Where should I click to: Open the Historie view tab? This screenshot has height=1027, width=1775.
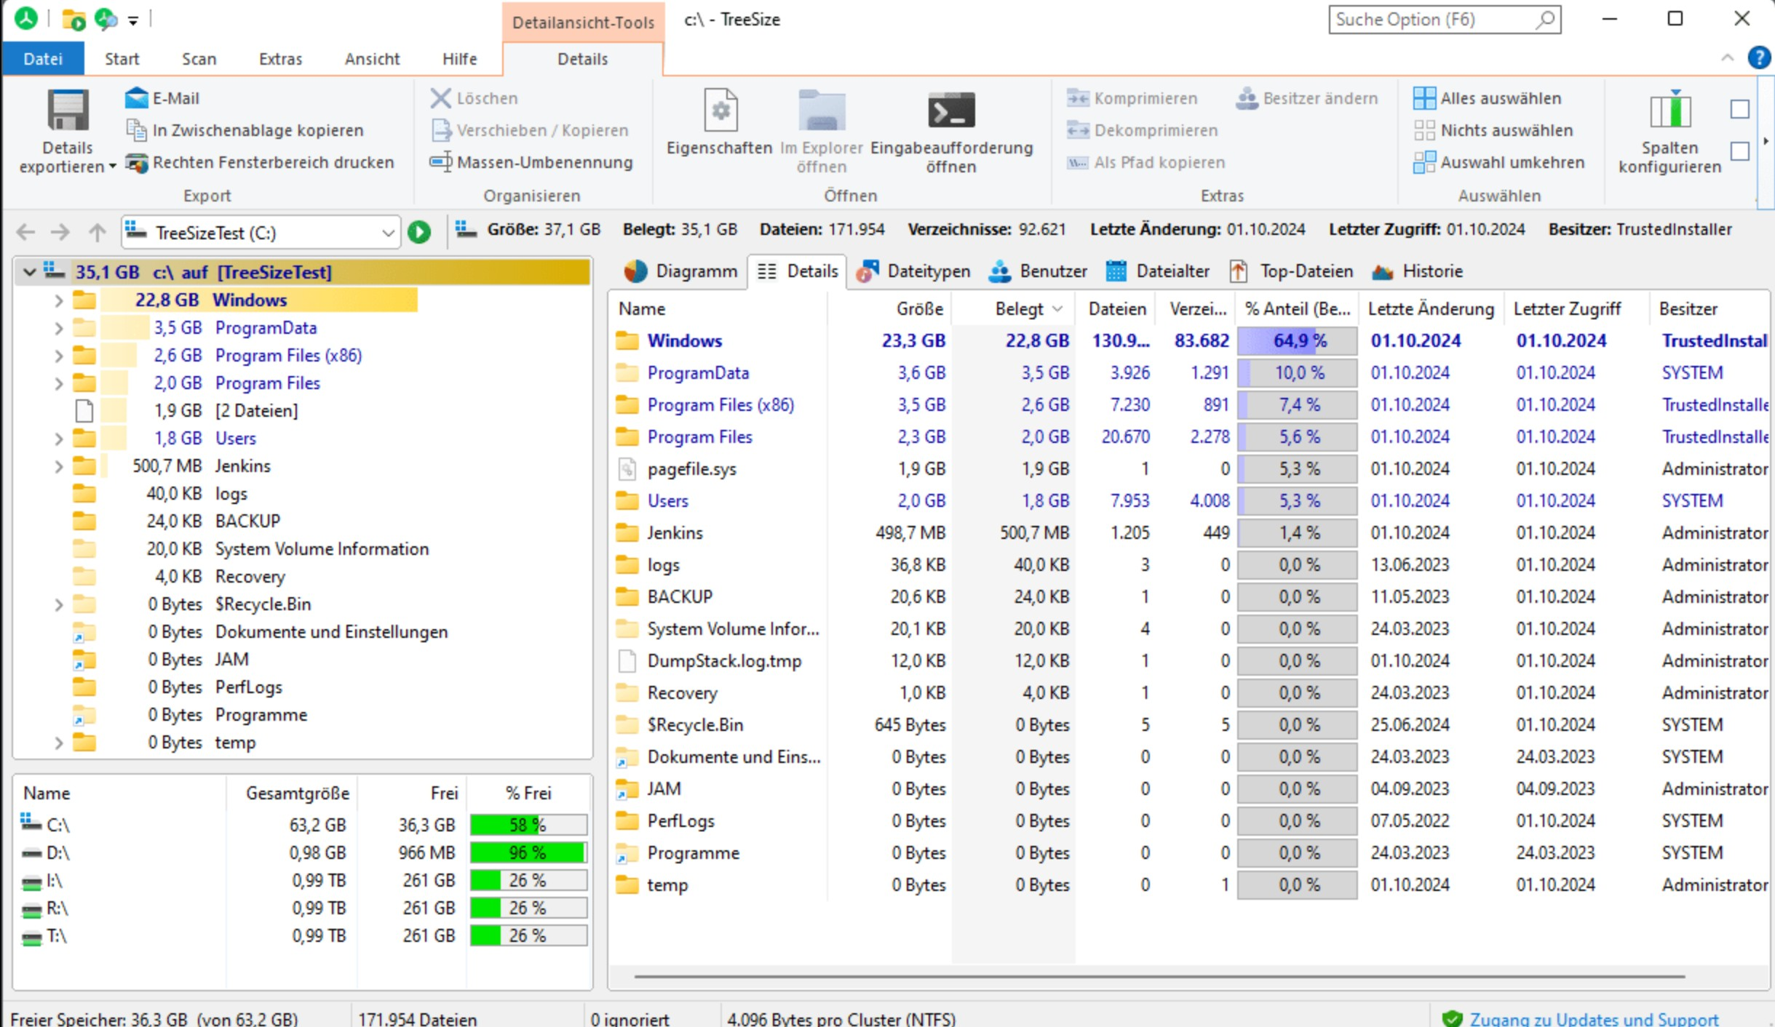coord(1417,271)
